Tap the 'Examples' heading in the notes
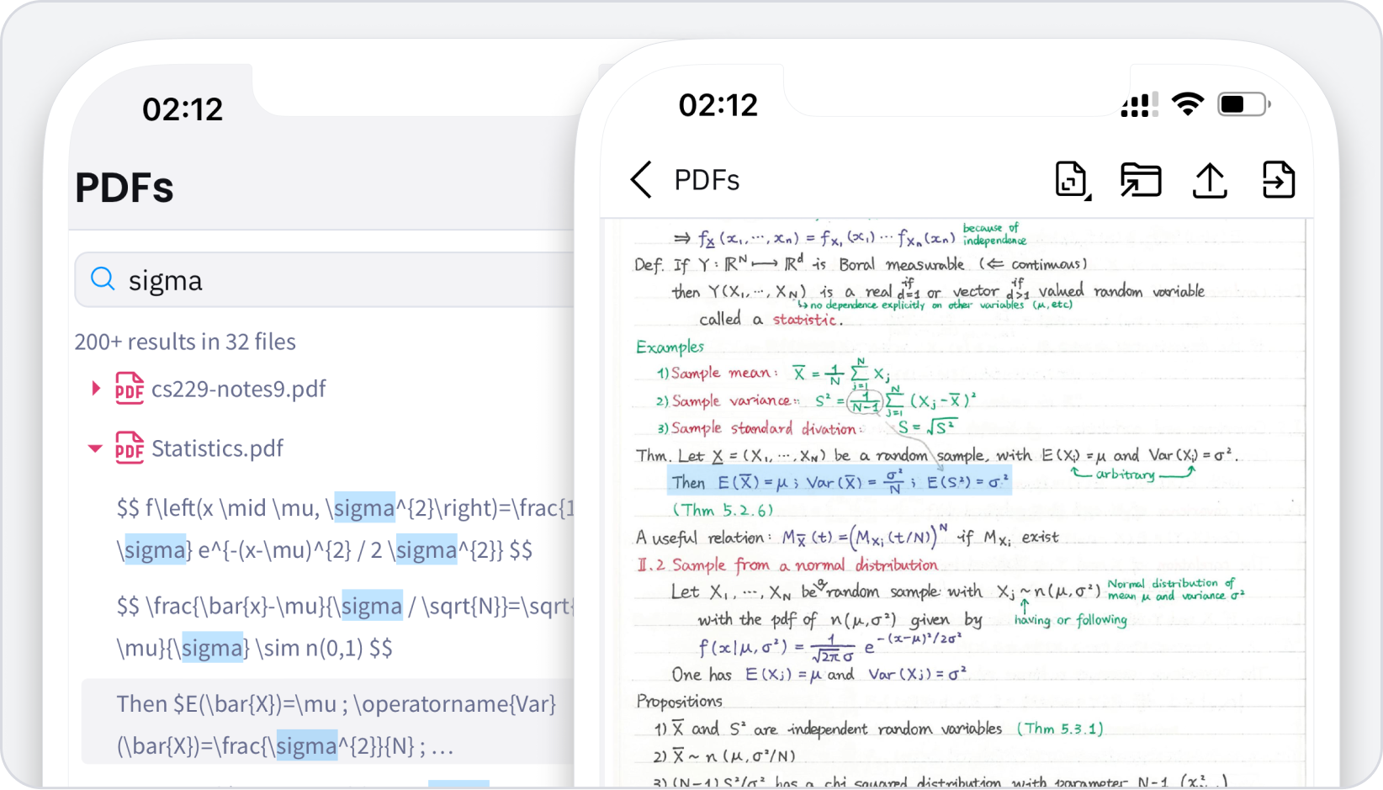Screen dimensions: 1383x790 click(x=670, y=347)
